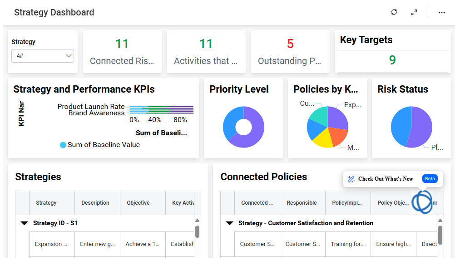Sort by the Responsible column header
The image size is (455, 261).
[x=302, y=203]
